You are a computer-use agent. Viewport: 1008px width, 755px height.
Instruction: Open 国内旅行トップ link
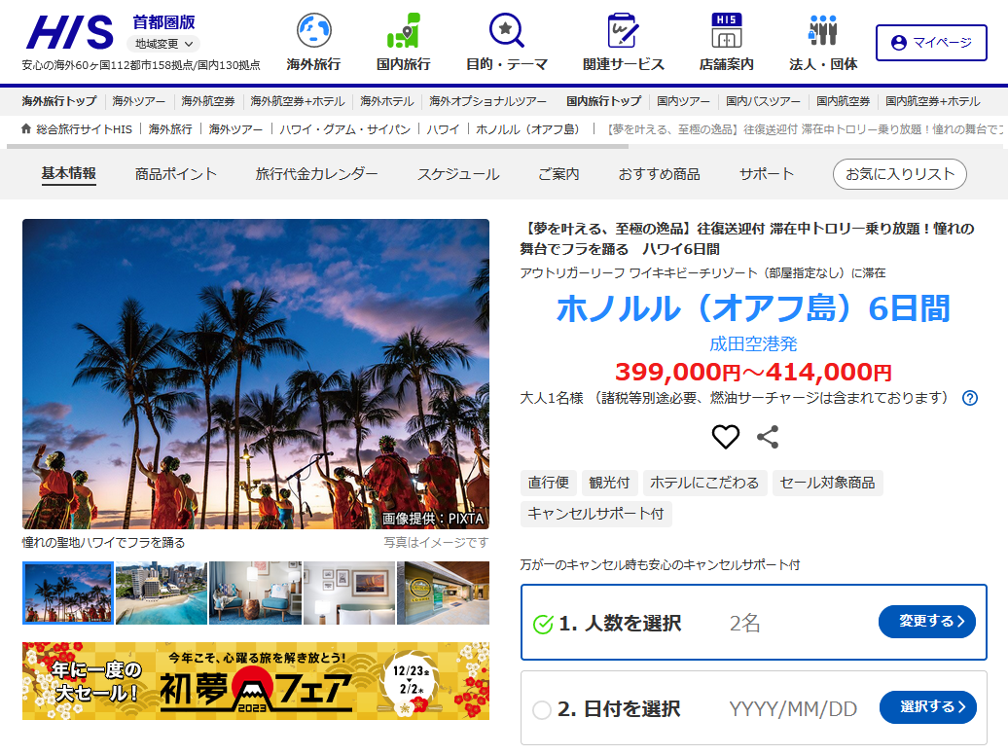(603, 101)
